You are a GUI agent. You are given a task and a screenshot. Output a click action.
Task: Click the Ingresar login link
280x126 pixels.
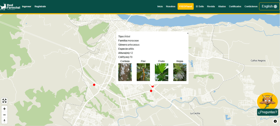[27, 6]
